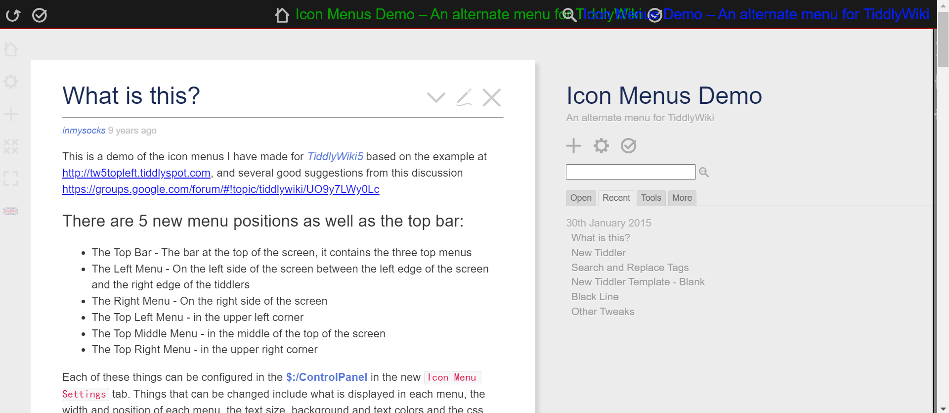Click green 'Icon Menus Demo' title in top bar

(x=355, y=14)
